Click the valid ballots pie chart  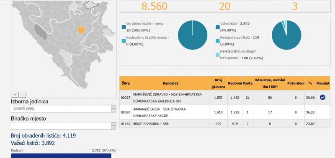point(286,35)
